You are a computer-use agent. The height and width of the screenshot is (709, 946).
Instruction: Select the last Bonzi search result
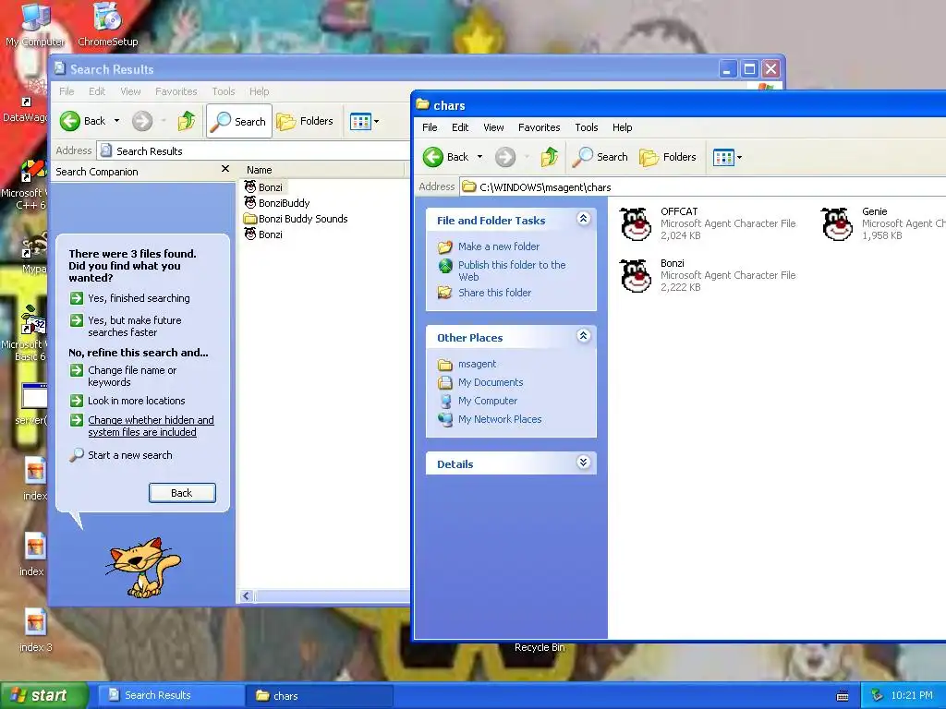(263, 234)
